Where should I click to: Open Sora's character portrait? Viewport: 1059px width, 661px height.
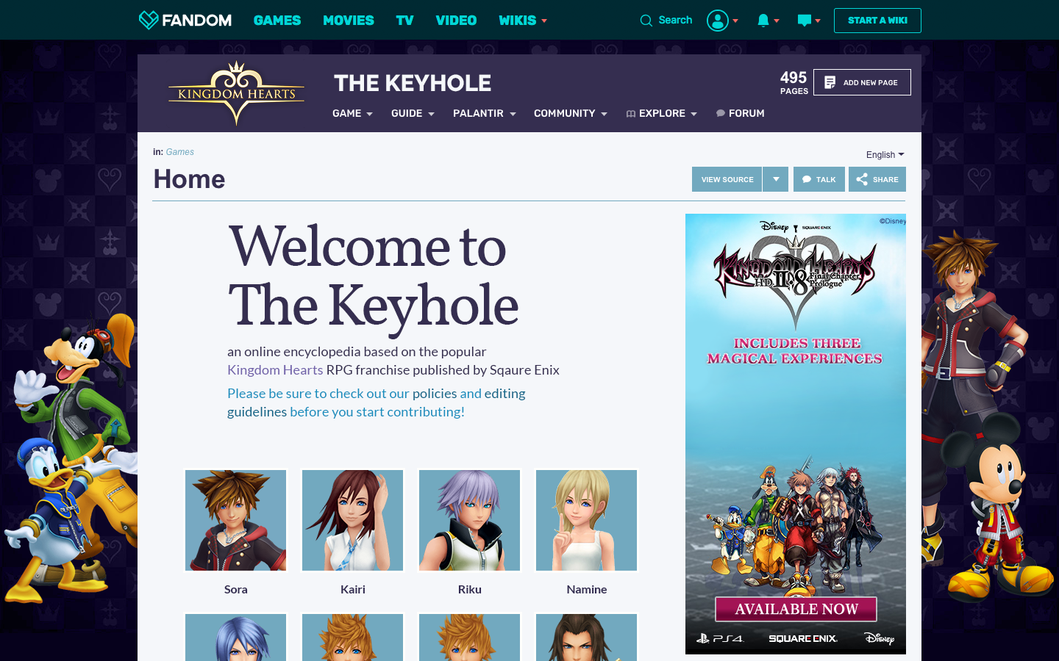point(235,520)
